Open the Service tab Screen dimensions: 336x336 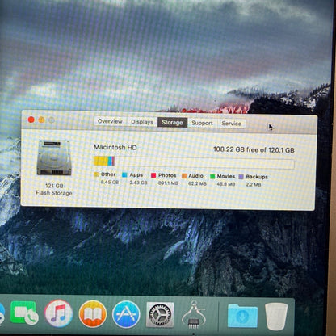point(231,124)
